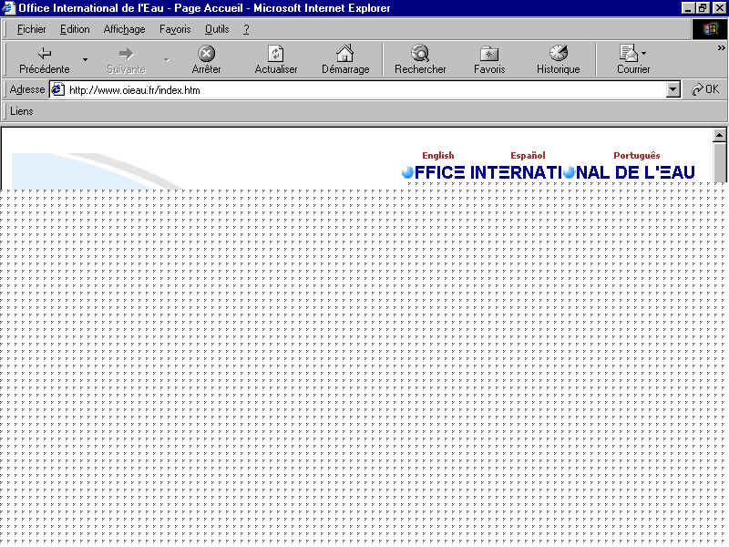
Task: Restore down the Internet Explorer window
Action: 703,8
